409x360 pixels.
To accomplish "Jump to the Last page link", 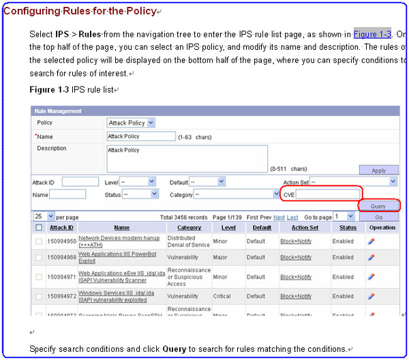I will 292,217.
